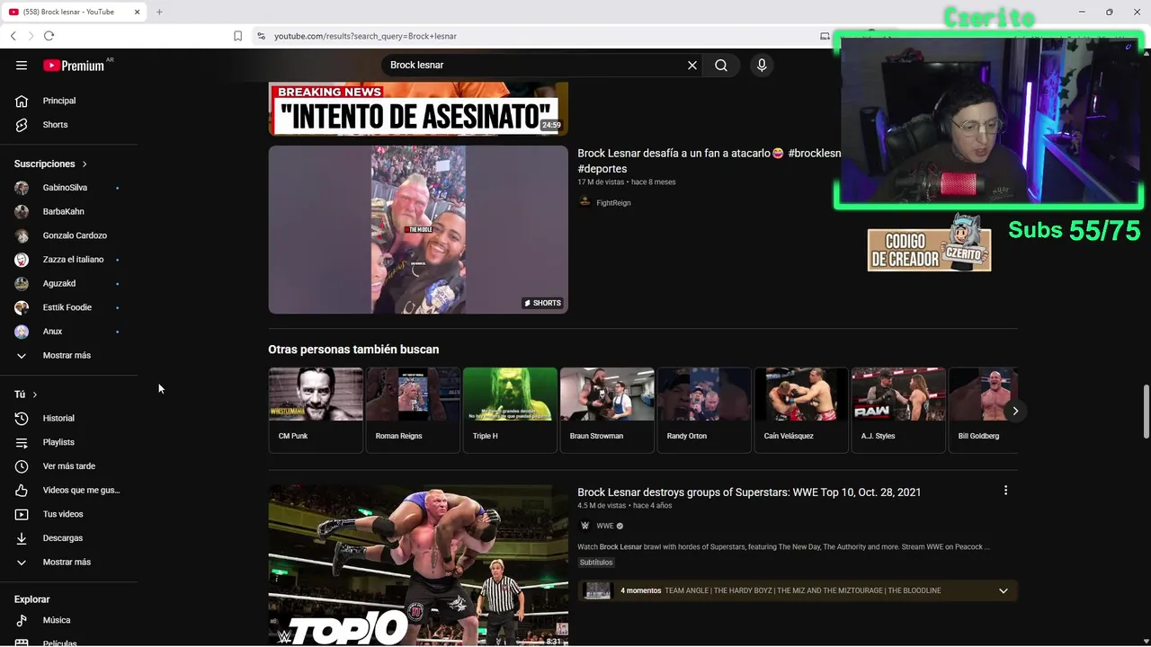
Task: Select the Randy Orton search card
Action: pyautogui.click(x=704, y=410)
